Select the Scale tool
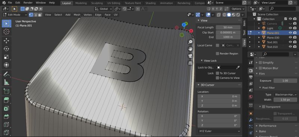 coord(6,57)
